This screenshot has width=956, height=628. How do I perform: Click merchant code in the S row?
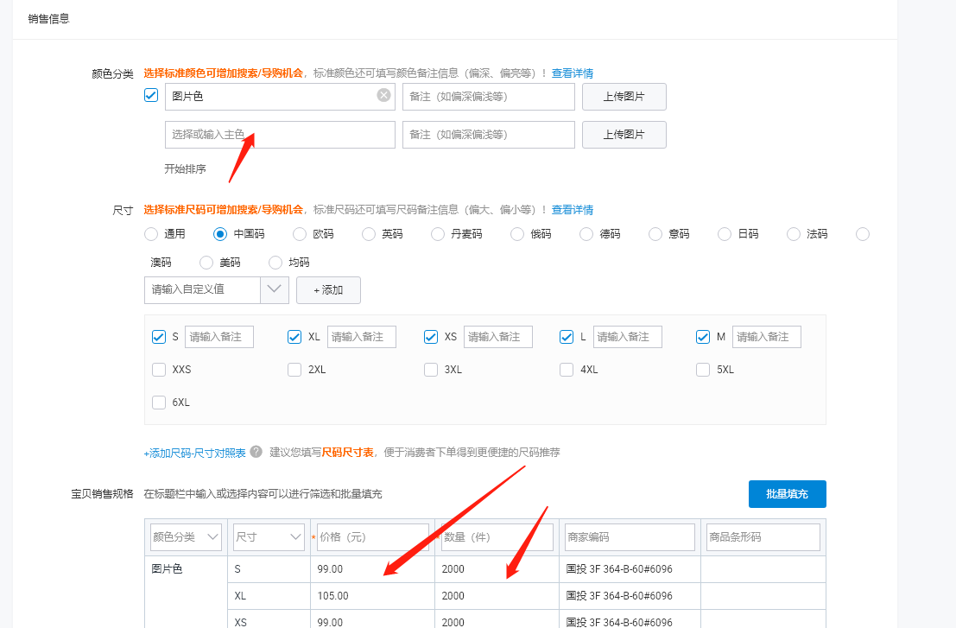[x=619, y=569]
